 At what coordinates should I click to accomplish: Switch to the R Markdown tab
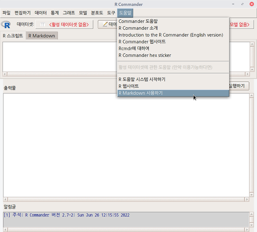pyautogui.click(x=41, y=36)
